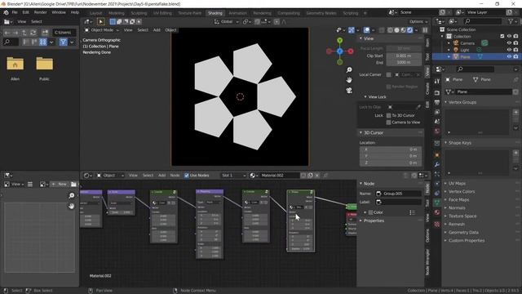Click node Color swatch
This screenshot has height=294, width=522.
point(370,212)
